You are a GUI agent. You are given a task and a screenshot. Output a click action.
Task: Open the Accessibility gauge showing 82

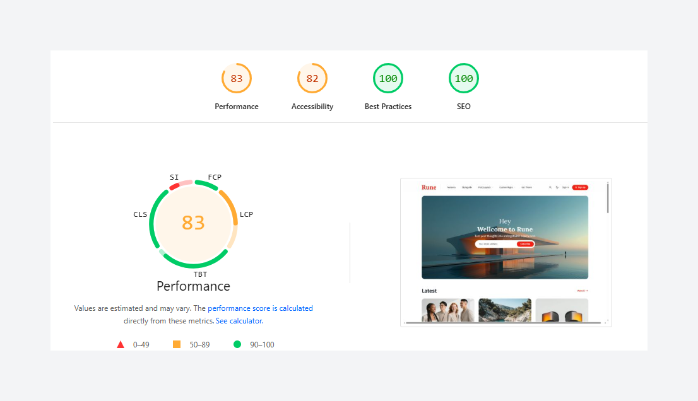point(312,79)
